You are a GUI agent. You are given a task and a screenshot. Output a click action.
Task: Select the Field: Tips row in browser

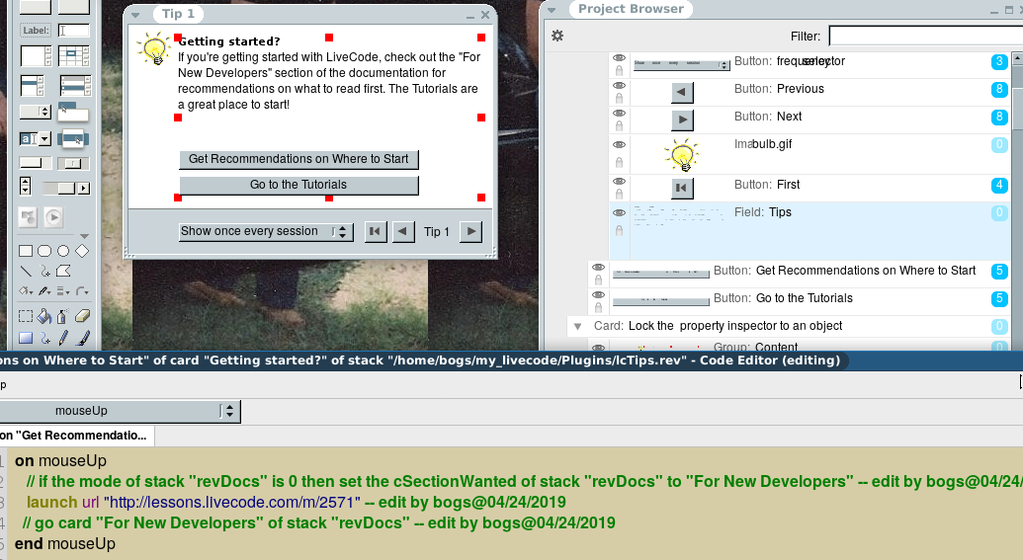coord(810,231)
